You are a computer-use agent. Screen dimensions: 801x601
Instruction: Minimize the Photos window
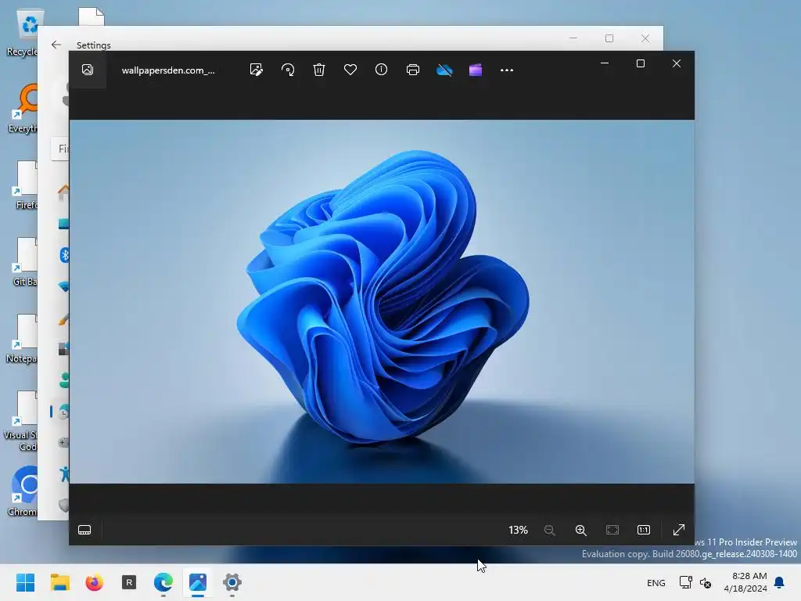[605, 63]
